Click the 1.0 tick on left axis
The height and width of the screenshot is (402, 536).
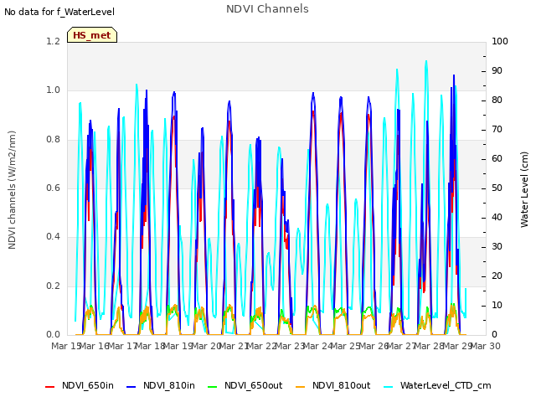[54, 90]
